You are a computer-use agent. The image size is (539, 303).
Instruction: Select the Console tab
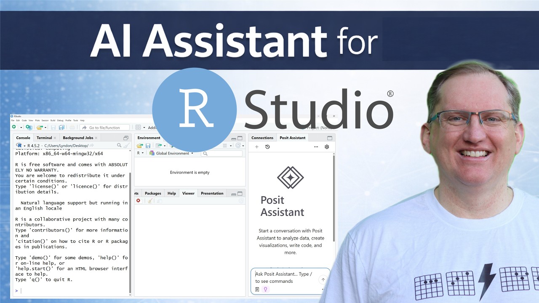23,138
